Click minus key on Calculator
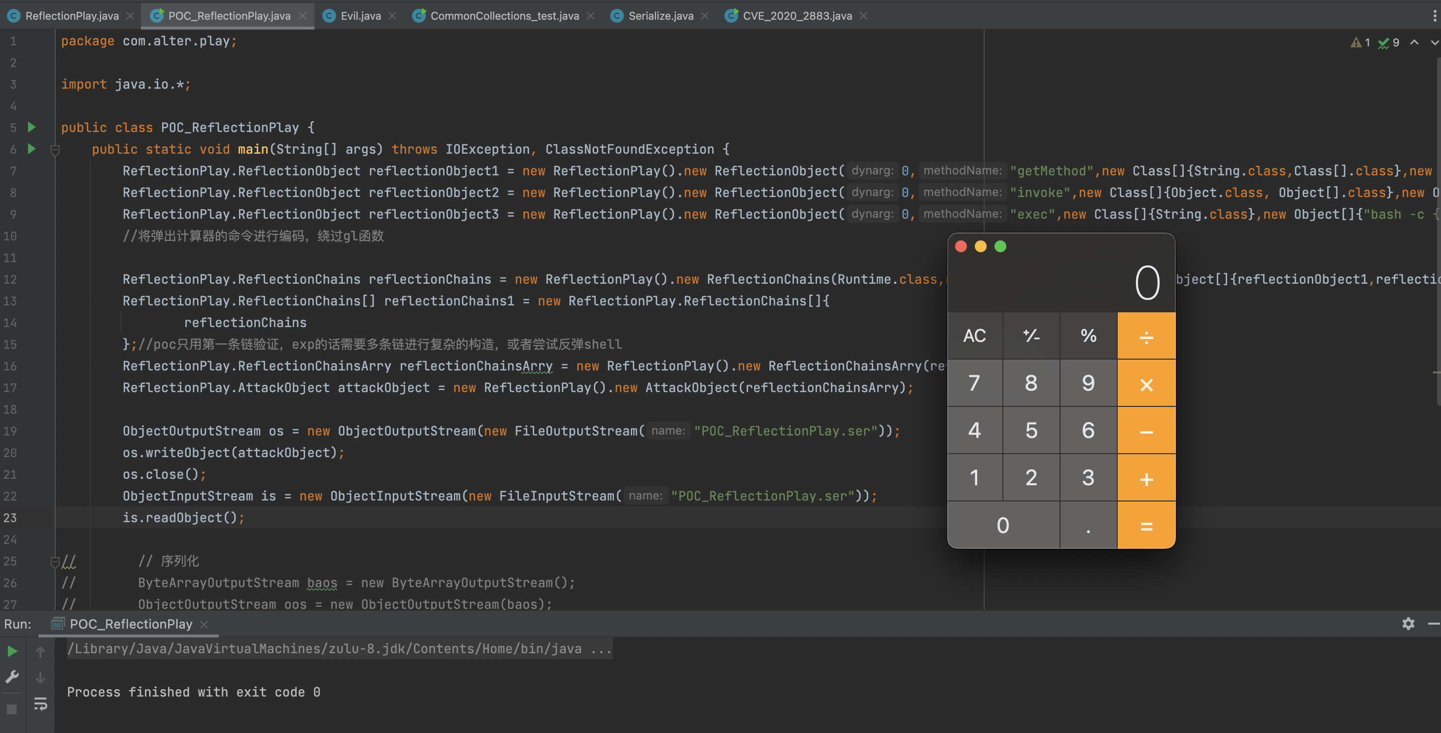Screen dimensions: 1441x733 1146,431
